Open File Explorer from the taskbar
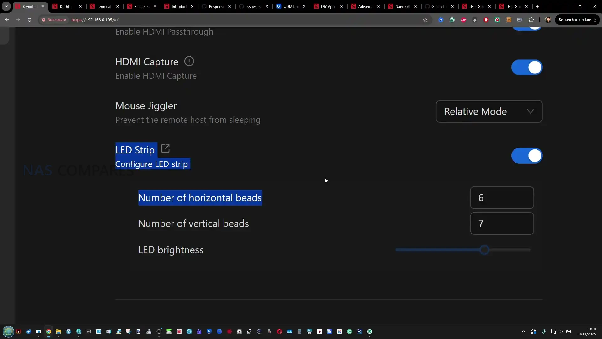The height and width of the screenshot is (339, 602). 59,331
